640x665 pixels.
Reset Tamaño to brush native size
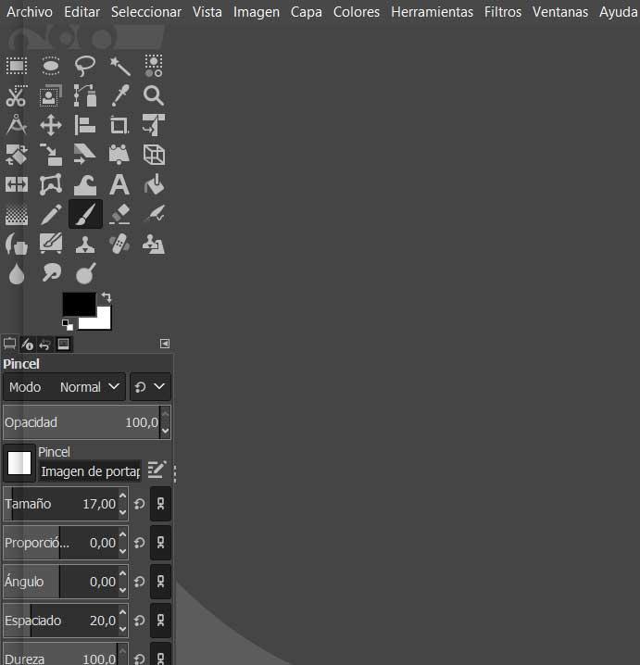pyautogui.click(x=140, y=504)
